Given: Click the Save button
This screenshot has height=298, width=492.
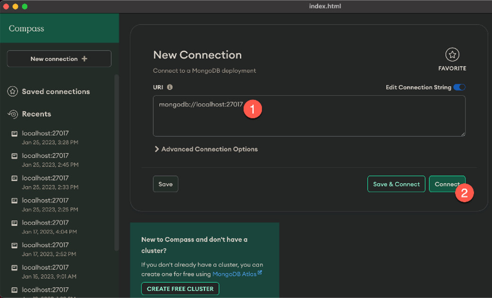Looking at the screenshot, I should point(165,184).
